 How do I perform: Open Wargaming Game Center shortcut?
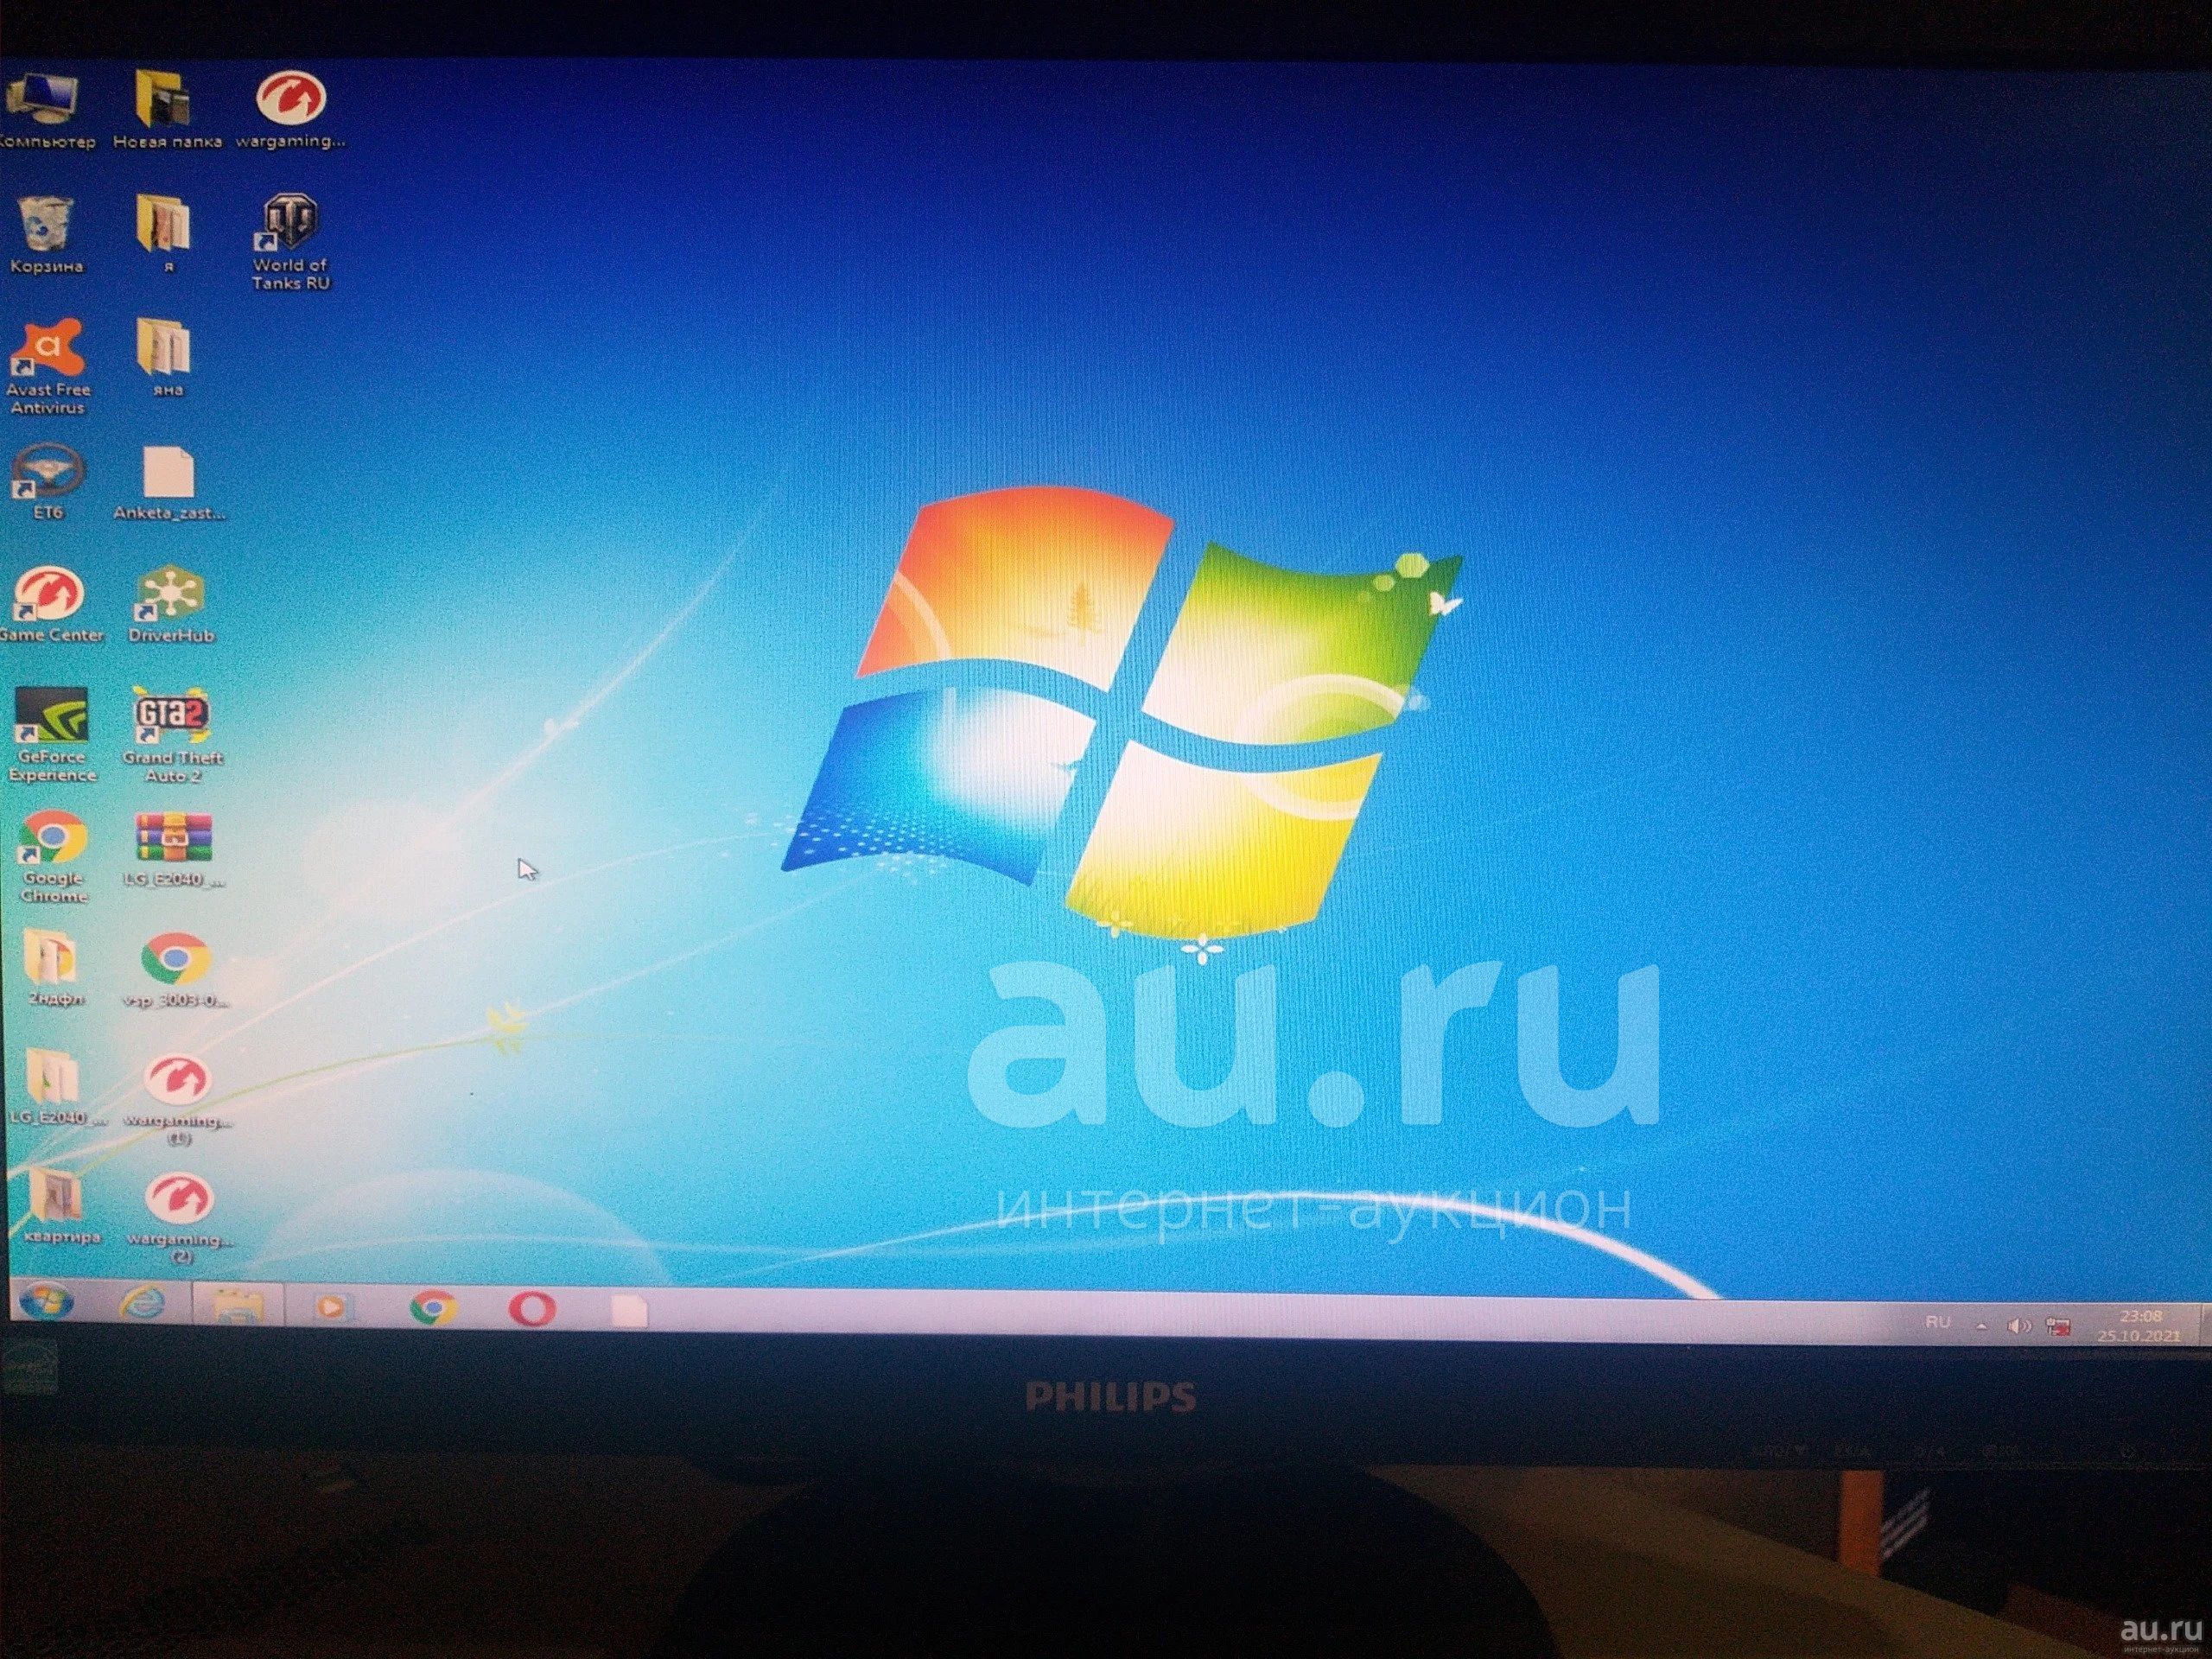click(x=50, y=605)
